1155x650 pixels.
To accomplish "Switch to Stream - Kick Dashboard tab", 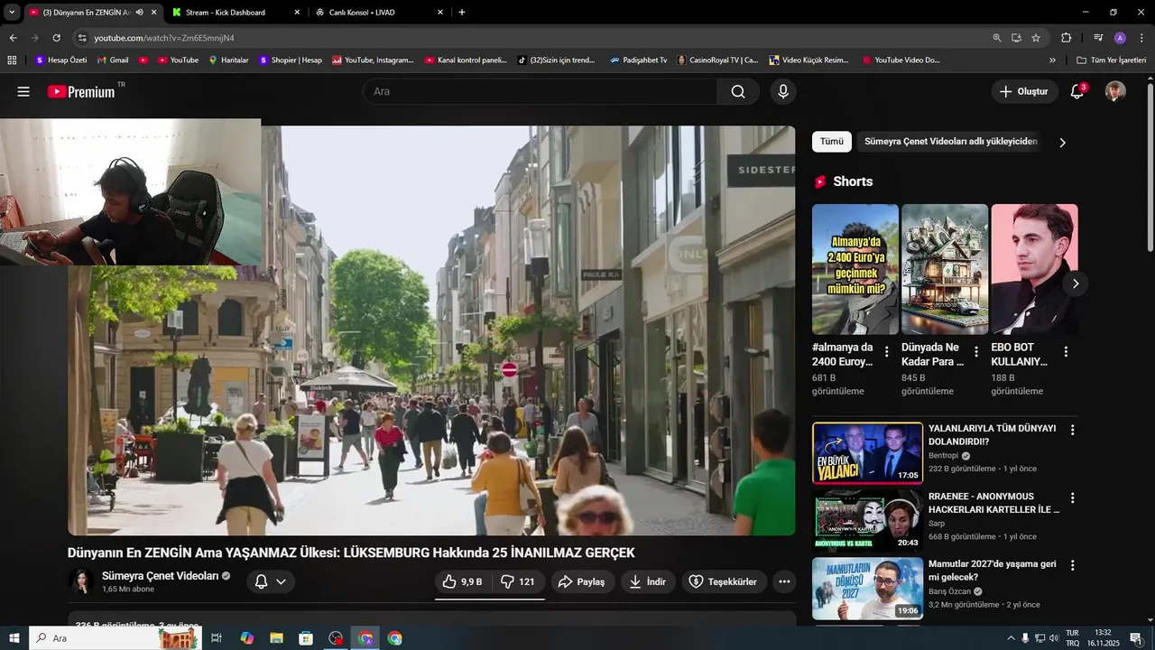I will (235, 13).
